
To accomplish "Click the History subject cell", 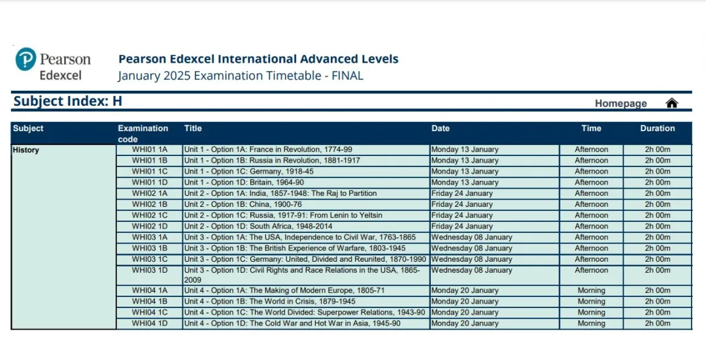I will point(63,237).
